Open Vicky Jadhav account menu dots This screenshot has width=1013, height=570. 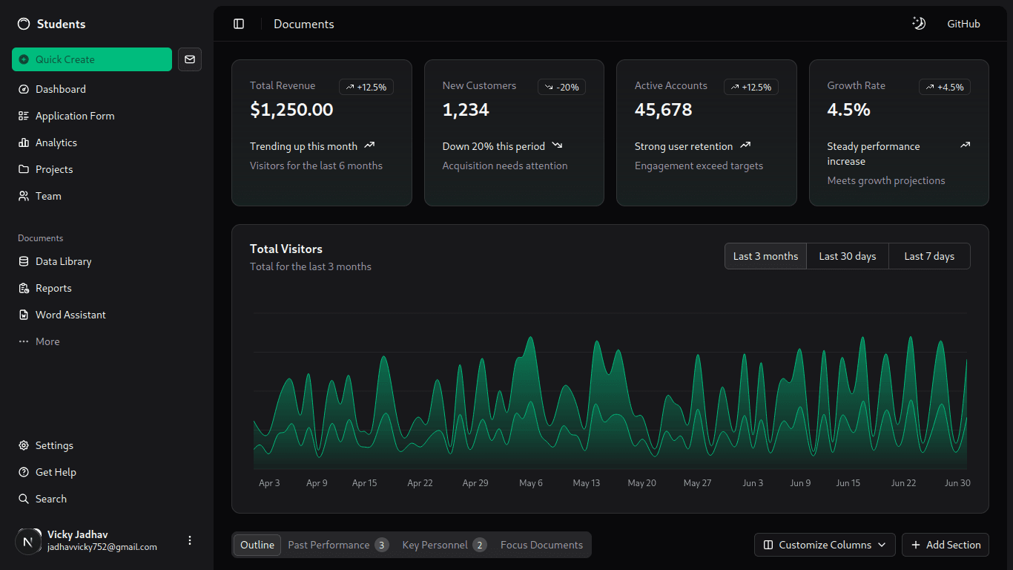tap(190, 540)
